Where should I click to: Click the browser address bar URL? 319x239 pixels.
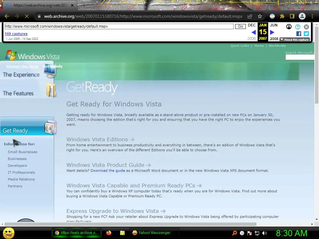[x=143, y=16]
